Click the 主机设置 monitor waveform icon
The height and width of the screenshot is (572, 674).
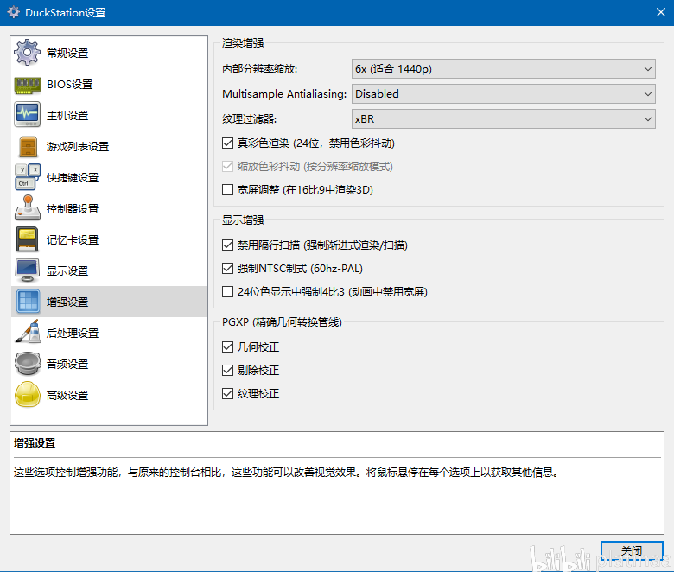pos(27,115)
